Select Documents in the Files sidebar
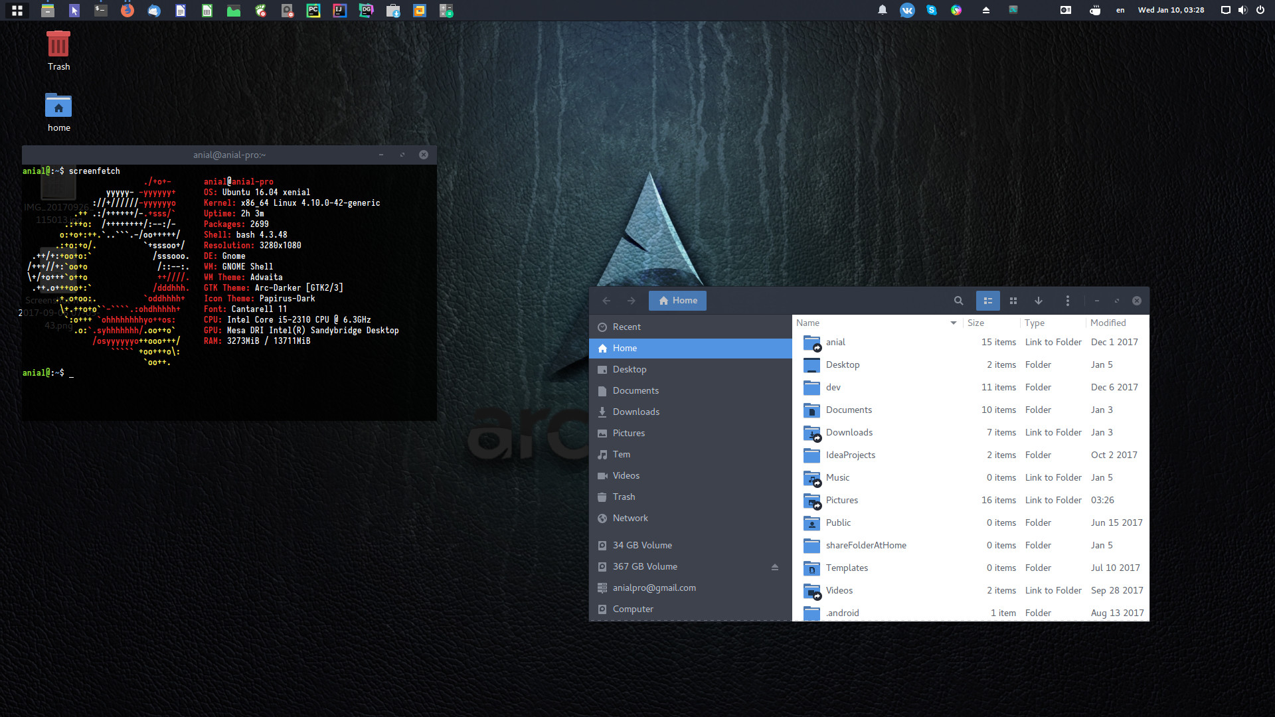The image size is (1275, 717). click(691, 391)
